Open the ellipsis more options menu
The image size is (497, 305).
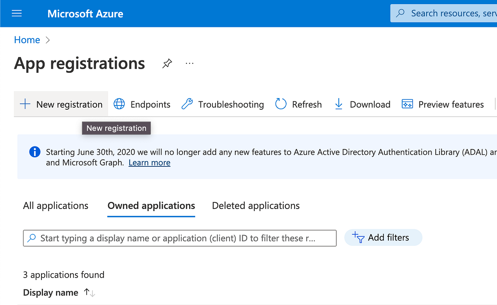[190, 64]
